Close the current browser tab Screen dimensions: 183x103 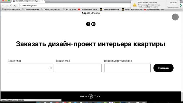(43, 1)
